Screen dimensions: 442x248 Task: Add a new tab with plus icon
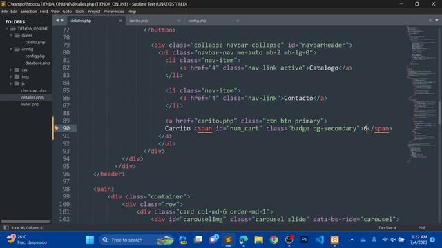pos(430,20)
